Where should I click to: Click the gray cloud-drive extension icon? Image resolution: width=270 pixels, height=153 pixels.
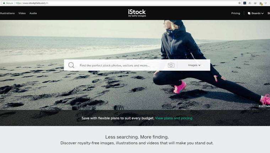click(x=250, y=3)
